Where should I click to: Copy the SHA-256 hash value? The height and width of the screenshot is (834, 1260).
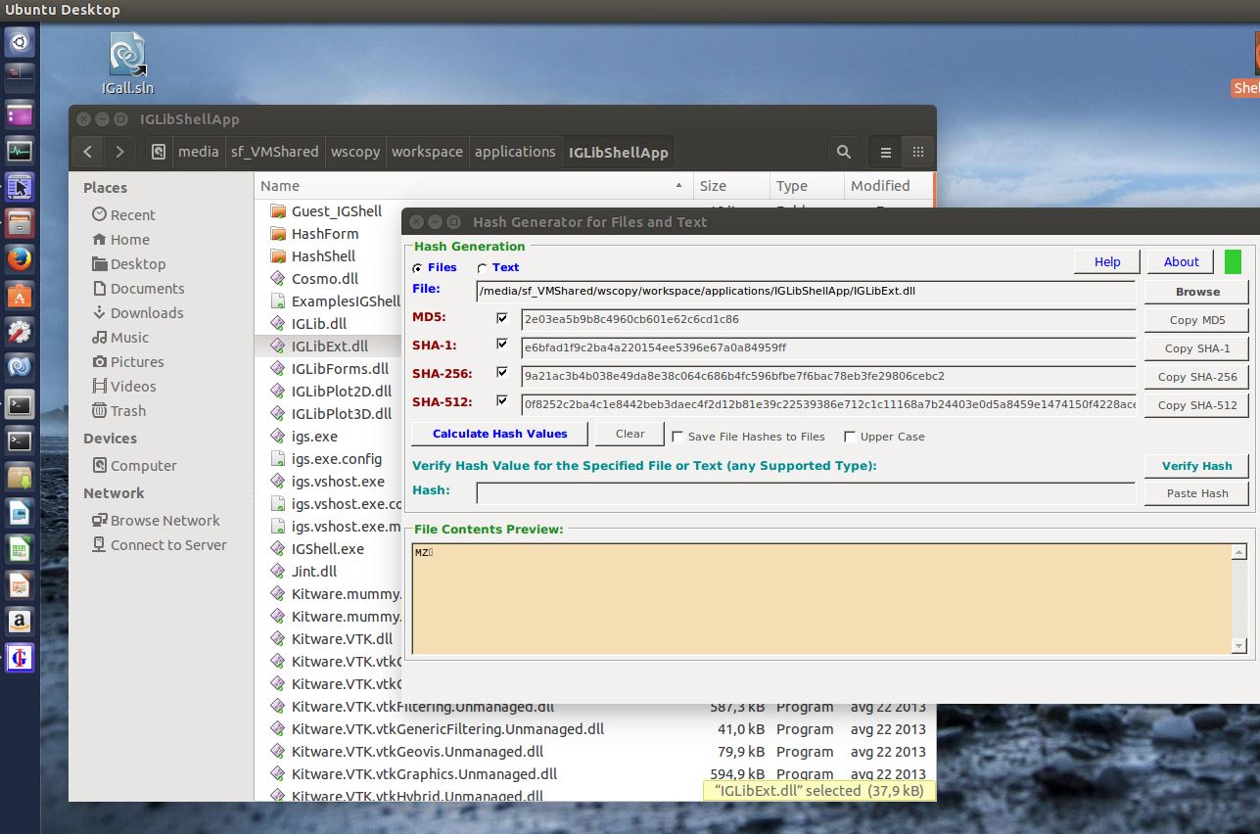[x=1196, y=377]
